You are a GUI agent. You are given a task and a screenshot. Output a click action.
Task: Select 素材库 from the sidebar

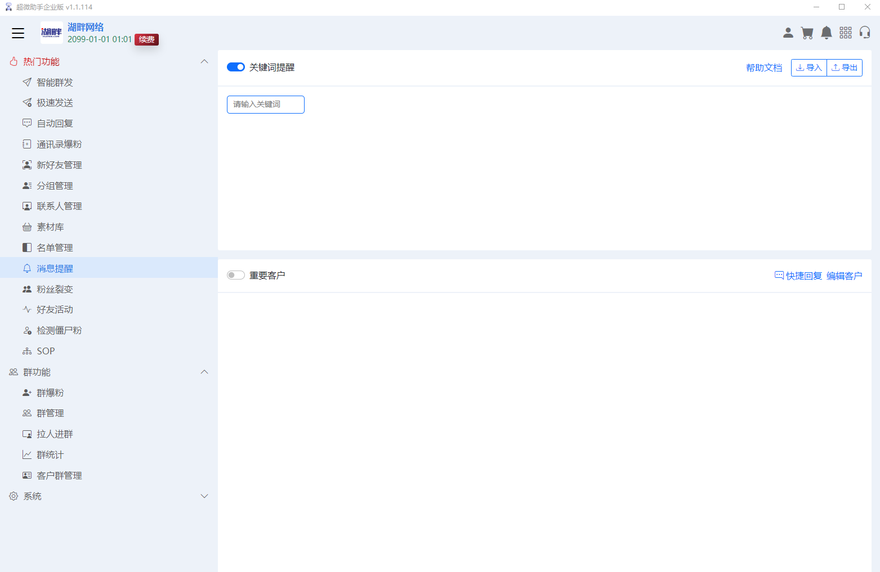50,227
